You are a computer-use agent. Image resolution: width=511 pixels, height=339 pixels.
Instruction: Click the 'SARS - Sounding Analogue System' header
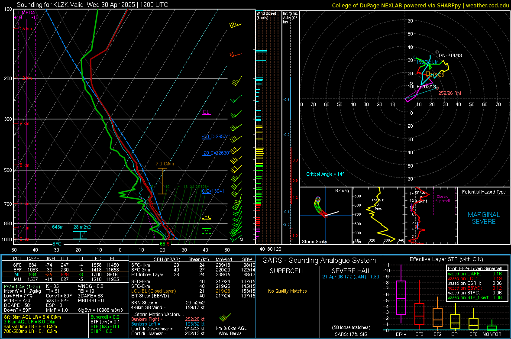click(x=320, y=261)
